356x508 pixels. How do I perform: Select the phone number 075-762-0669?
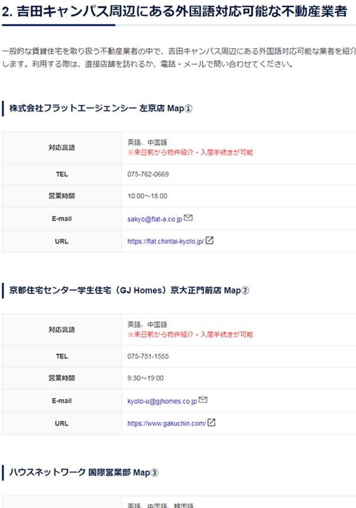coord(148,174)
